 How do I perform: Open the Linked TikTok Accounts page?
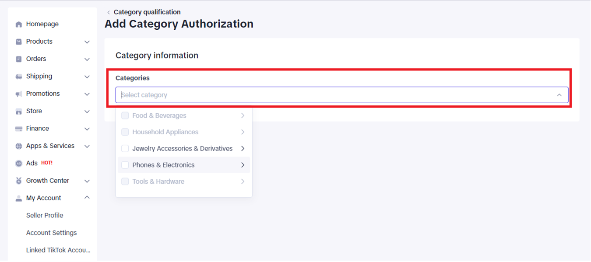[x=58, y=250]
